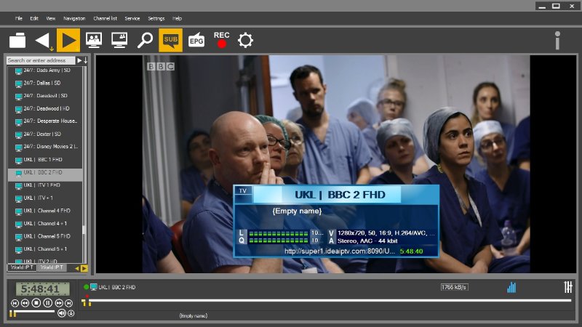Pause playback with the pause button

tap(47, 302)
